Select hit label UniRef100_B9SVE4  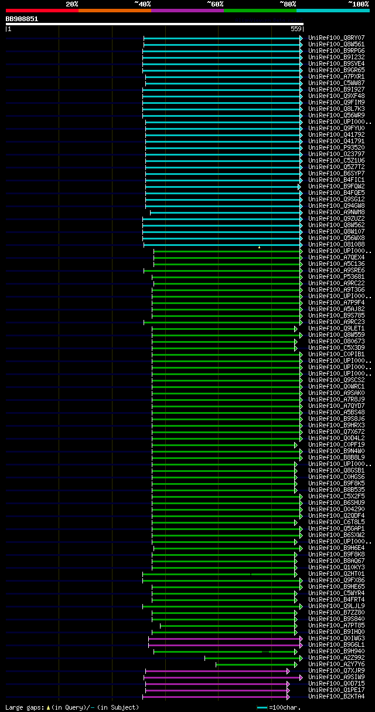[336, 63]
